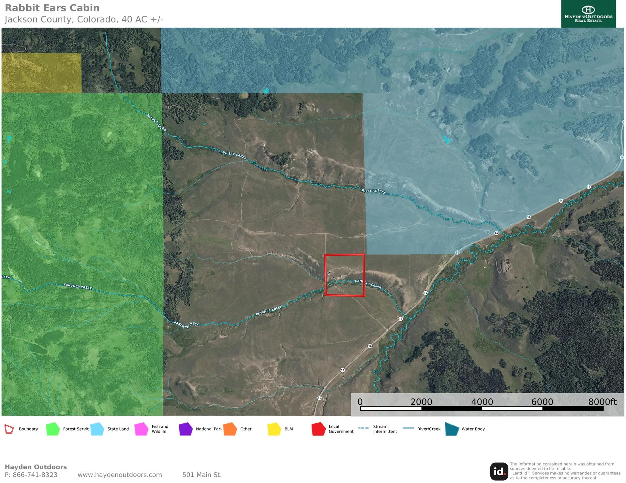Click the 501 Main St. address text
Image resolution: width=626 pixels, height=483 pixels.
coord(202,475)
